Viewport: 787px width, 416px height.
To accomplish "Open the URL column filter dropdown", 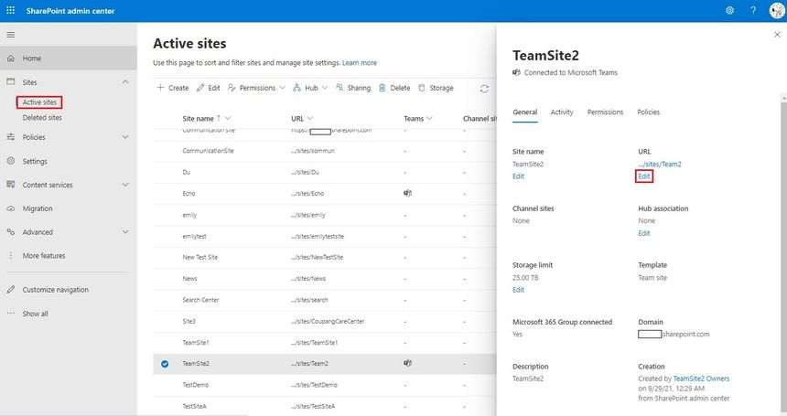I will pos(309,118).
